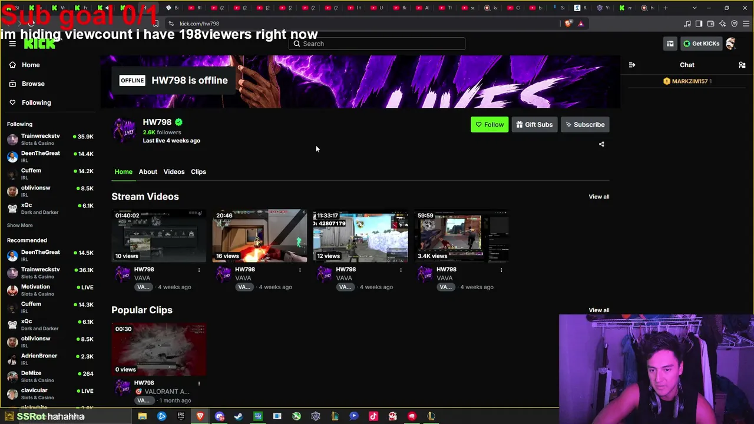Open xQc channel under Following

pyautogui.click(x=50, y=208)
